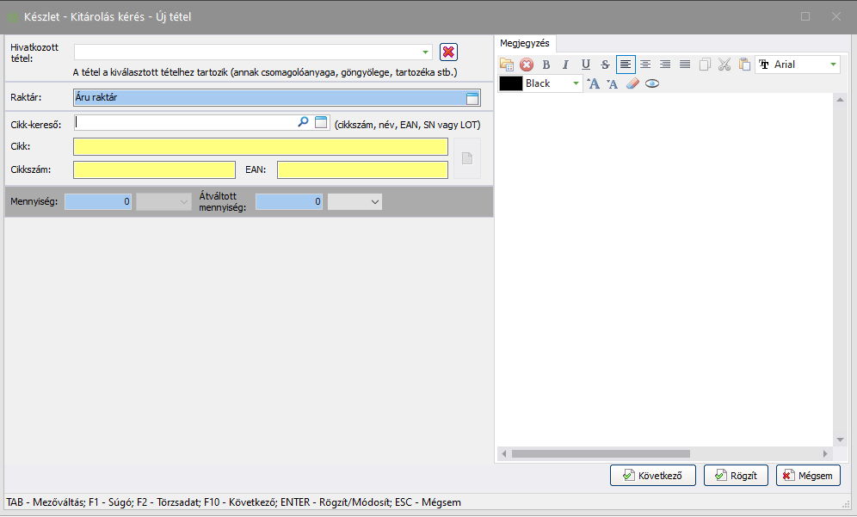Clear referenced item with red X button
The height and width of the screenshot is (517, 857).
pos(448,52)
